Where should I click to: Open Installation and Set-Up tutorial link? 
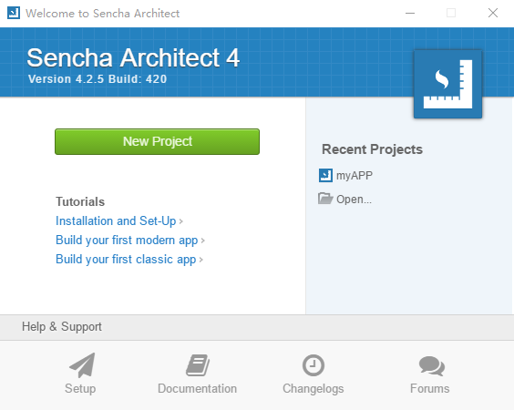point(116,220)
